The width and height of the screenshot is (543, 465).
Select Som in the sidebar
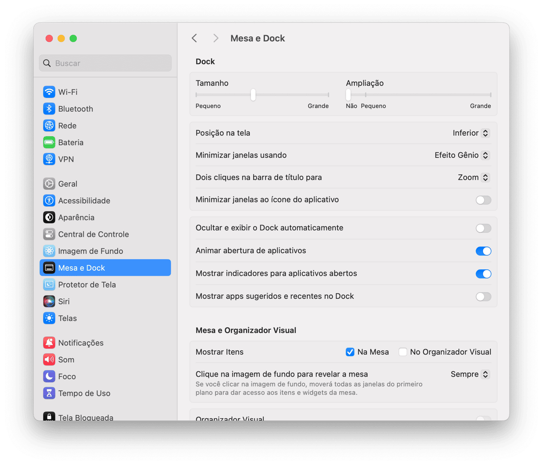(x=105, y=360)
